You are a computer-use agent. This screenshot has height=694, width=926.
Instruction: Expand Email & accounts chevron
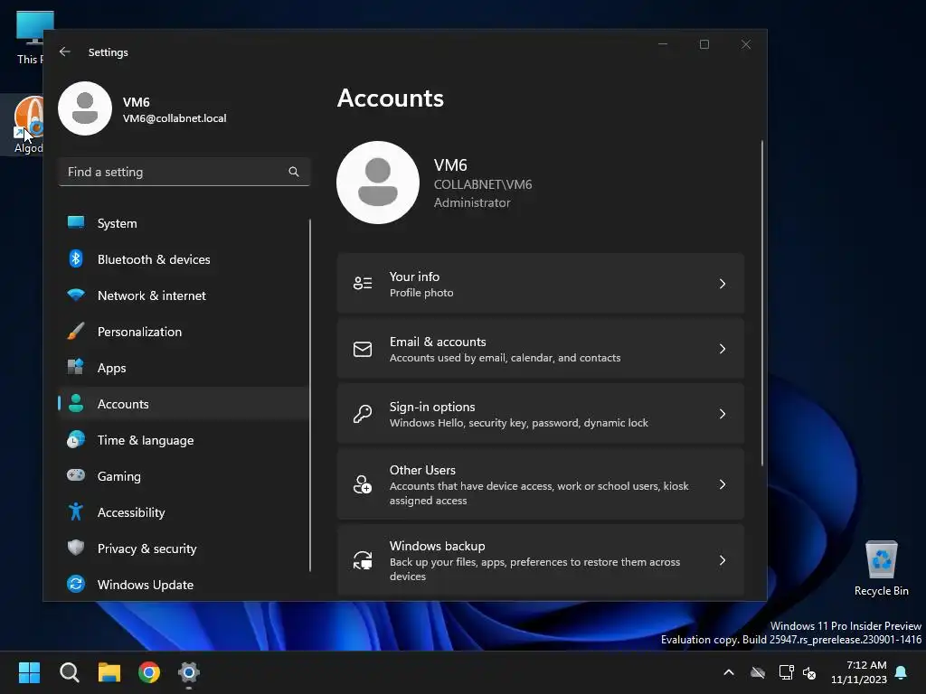click(x=723, y=349)
